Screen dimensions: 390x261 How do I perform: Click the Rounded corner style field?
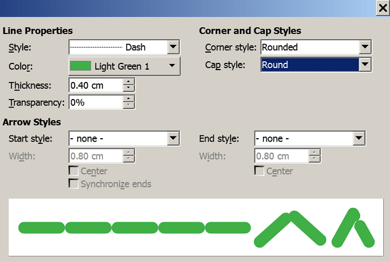(x=310, y=47)
